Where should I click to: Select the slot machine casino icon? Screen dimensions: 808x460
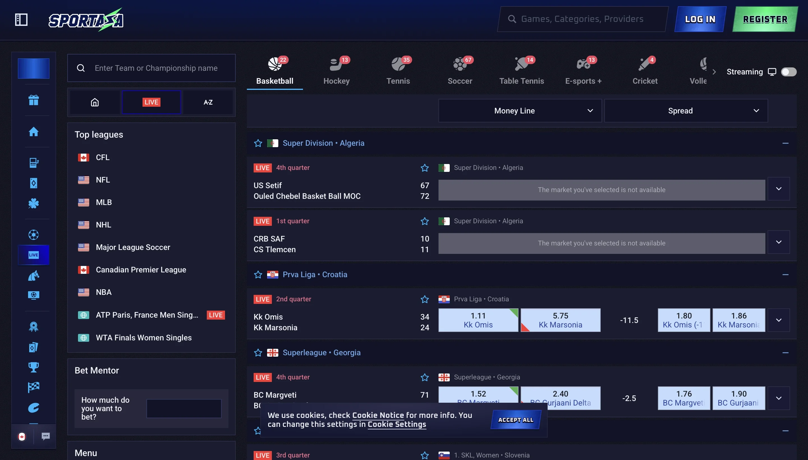[x=33, y=163]
